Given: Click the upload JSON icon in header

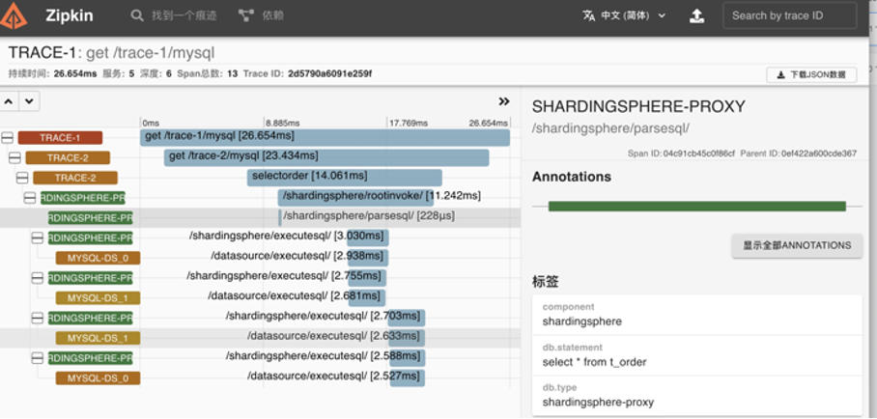Looking at the screenshot, I should pyautogui.click(x=696, y=16).
